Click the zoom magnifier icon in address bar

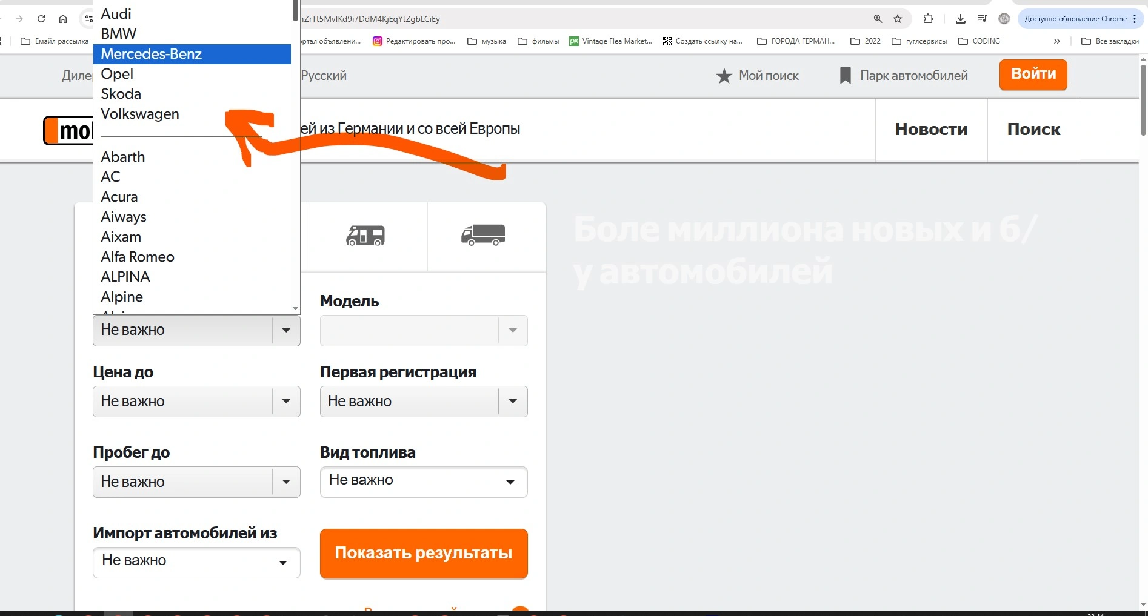coord(878,19)
